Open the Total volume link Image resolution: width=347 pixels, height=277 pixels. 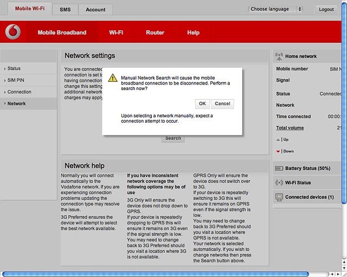(290, 128)
